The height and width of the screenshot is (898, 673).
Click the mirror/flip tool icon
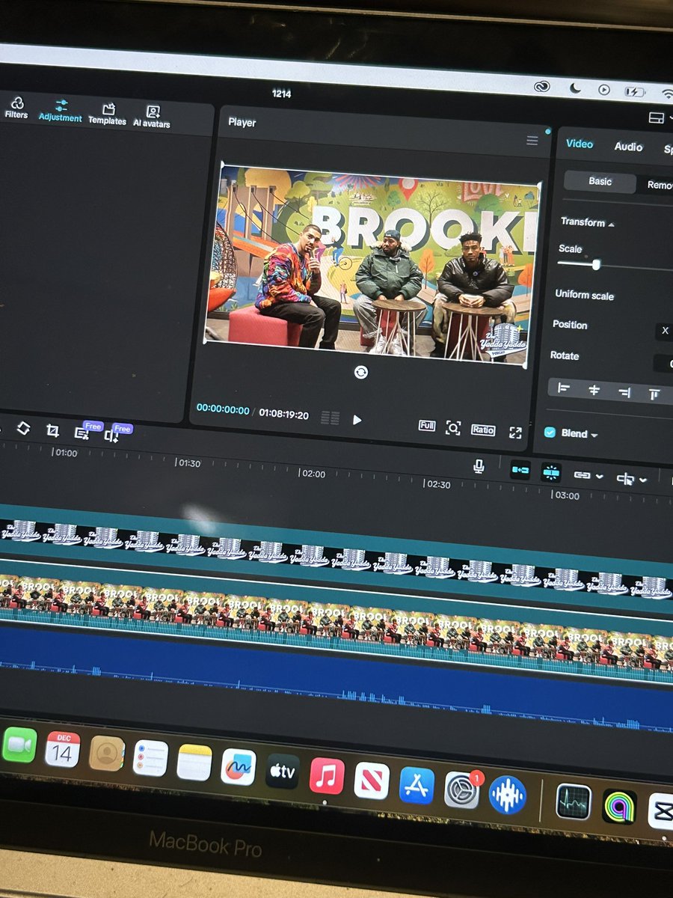[x=23, y=429]
